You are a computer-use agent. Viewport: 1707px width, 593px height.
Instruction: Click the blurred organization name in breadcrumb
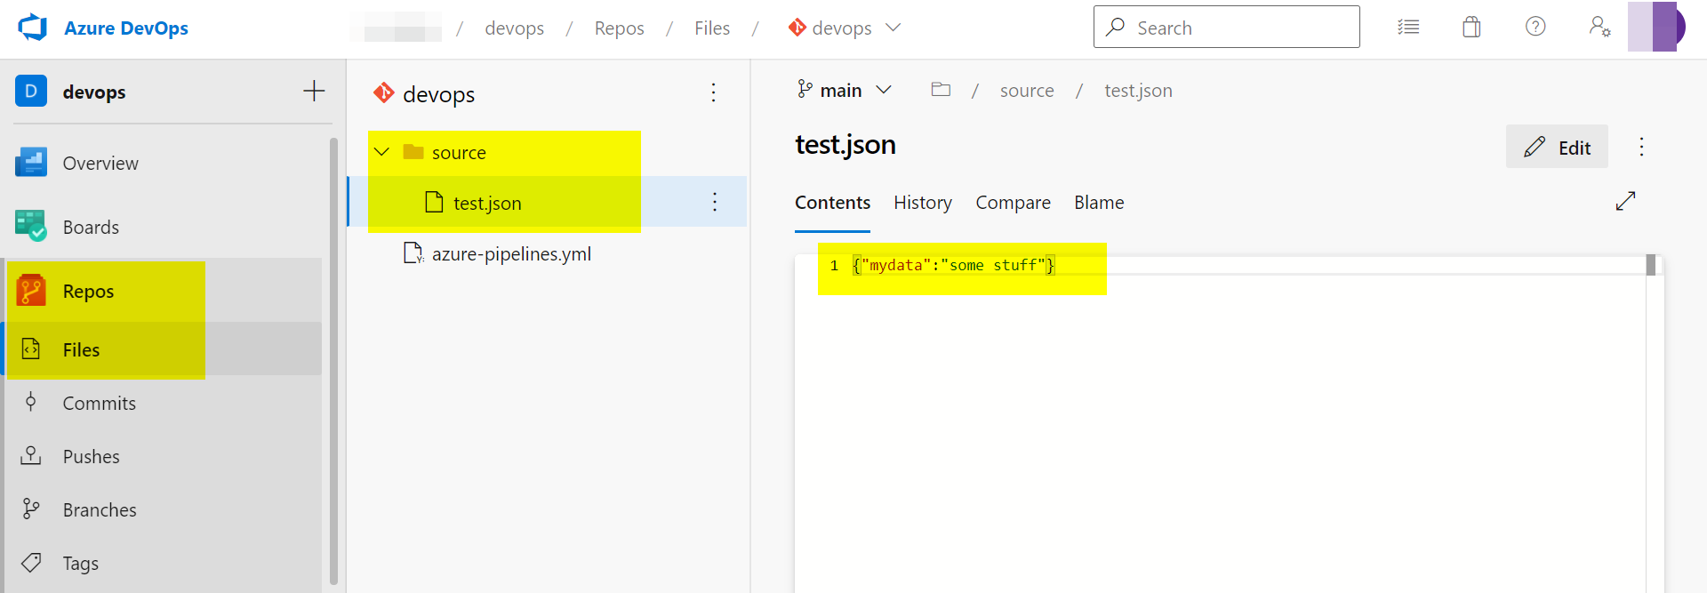(396, 28)
